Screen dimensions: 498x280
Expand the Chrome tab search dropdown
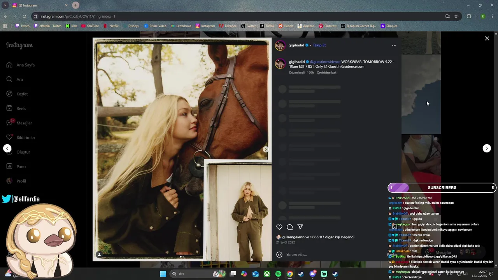point(5,5)
